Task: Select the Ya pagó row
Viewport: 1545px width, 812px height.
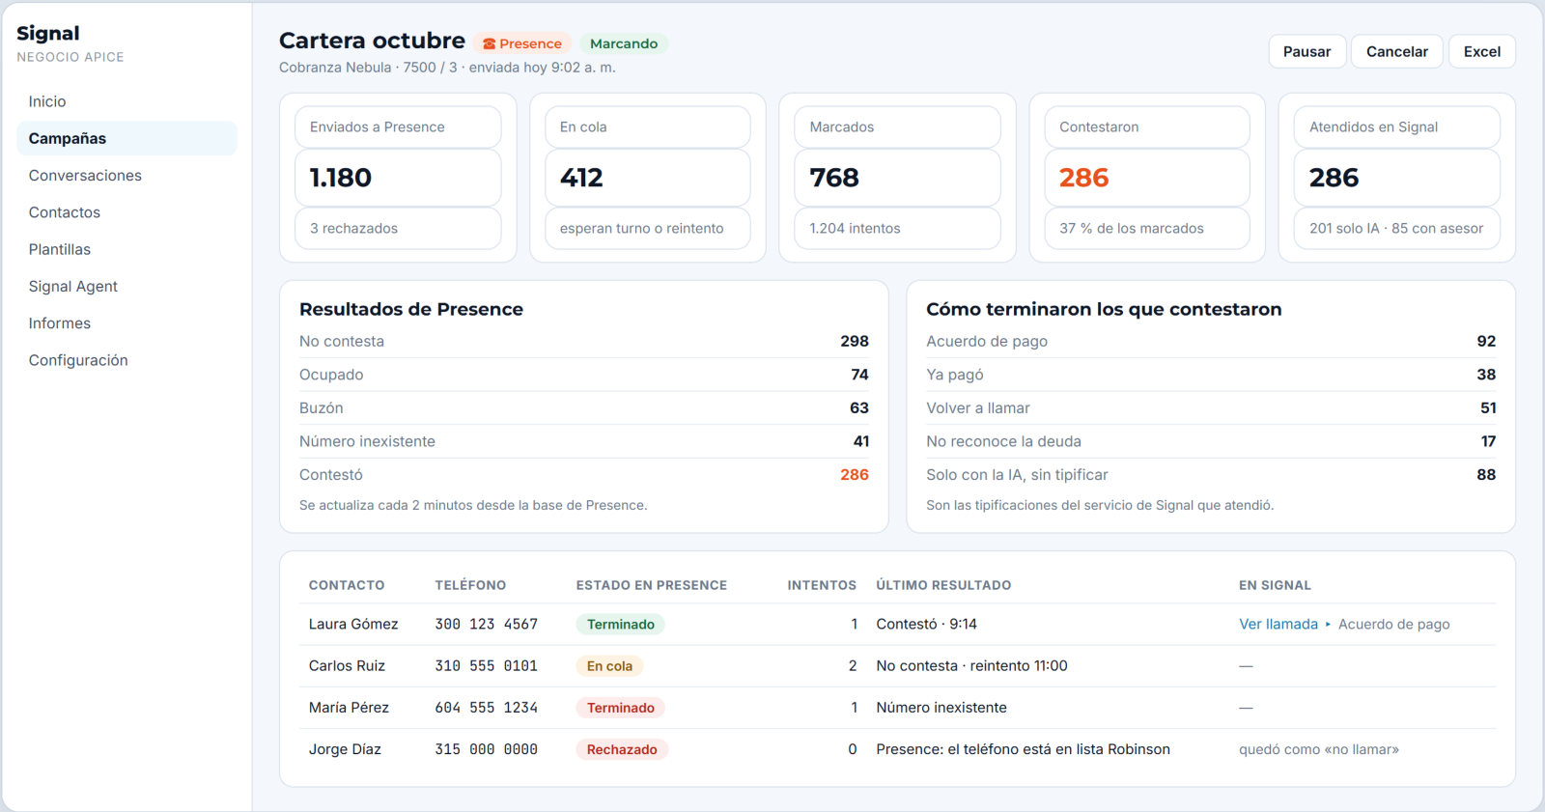Action: pyautogui.click(x=1211, y=375)
